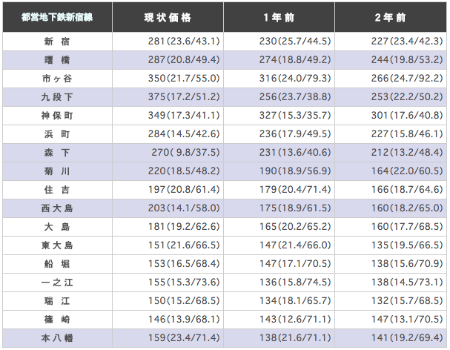450x350 pixels.
Task: Select the 西大島 station name cell
Action: click(57, 208)
